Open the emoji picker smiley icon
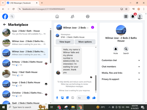The height and width of the screenshot is (110, 147). (88, 98)
